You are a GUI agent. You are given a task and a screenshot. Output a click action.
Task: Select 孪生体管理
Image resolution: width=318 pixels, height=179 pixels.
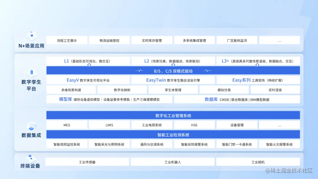(x=173, y=90)
